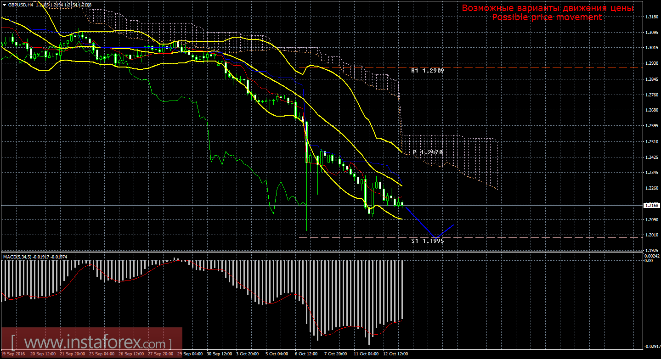The height and width of the screenshot is (359, 661).
Task: Open the chart dropdown arrow beside GBPUSD,H4
Action: tap(4, 5)
